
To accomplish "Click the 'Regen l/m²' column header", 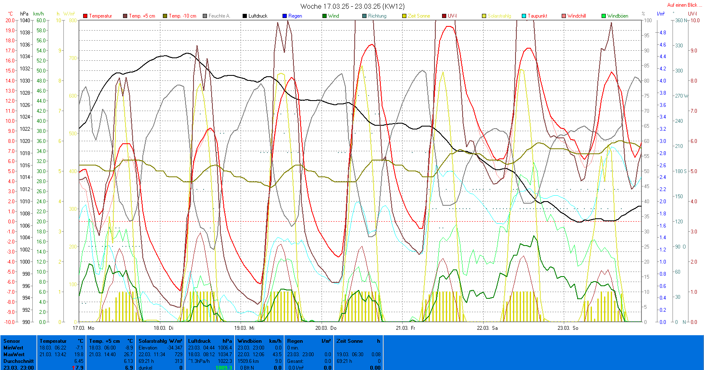I will [x=309, y=341].
